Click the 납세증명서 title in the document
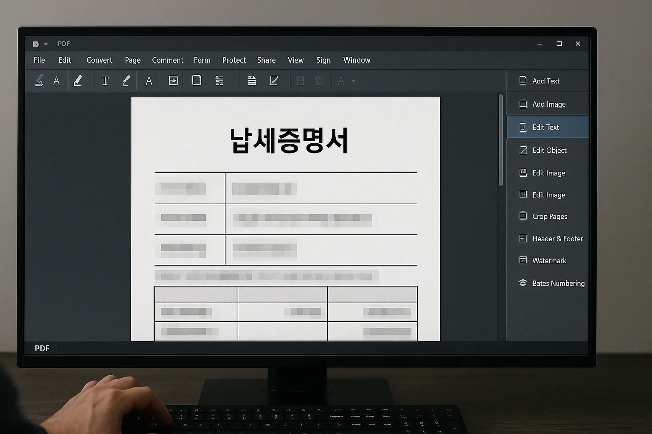The image size is (652, 434). click(x=289, y=141)
